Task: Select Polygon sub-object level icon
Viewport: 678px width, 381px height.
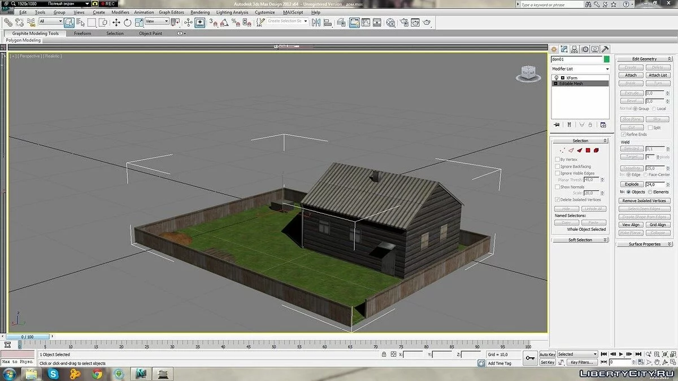Action: coord(588,151)
